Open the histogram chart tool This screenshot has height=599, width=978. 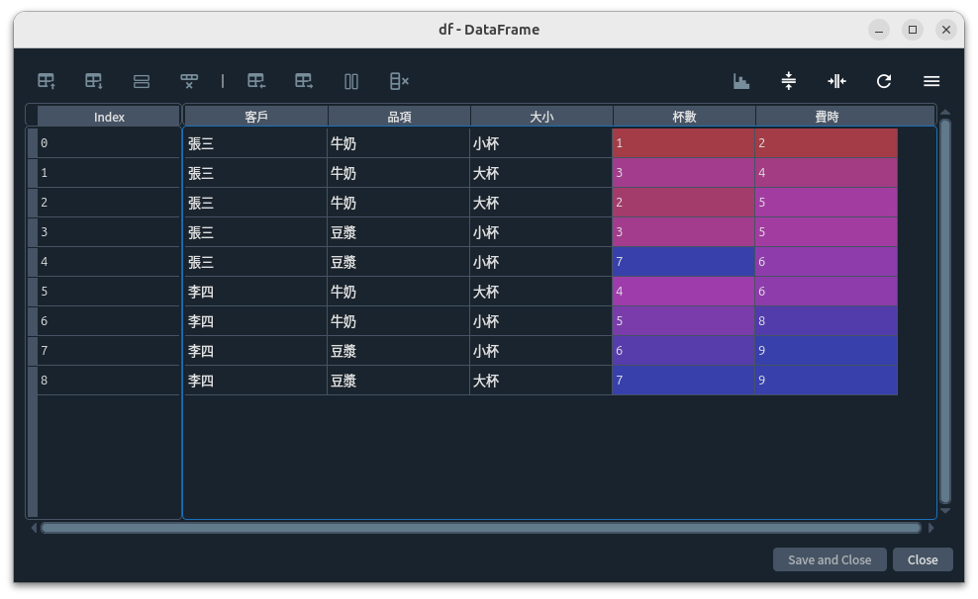(741, 81)
